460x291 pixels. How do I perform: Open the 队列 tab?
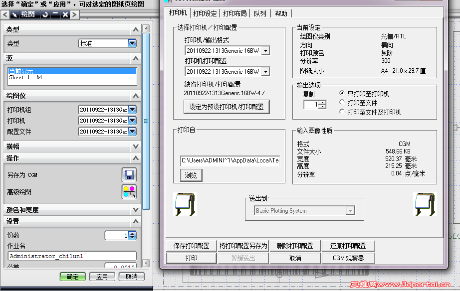(260, 13)
